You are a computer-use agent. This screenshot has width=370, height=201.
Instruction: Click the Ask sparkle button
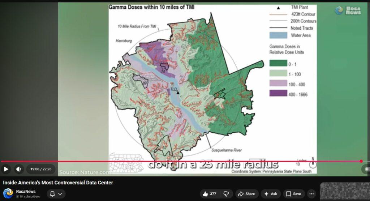[271, 194]
